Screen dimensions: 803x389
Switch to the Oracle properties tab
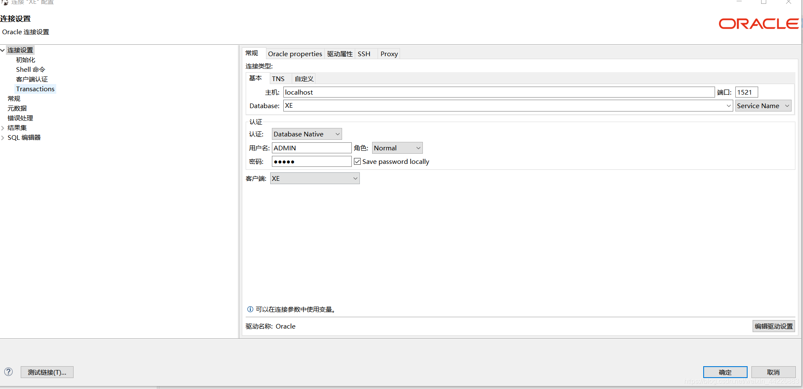295,54
